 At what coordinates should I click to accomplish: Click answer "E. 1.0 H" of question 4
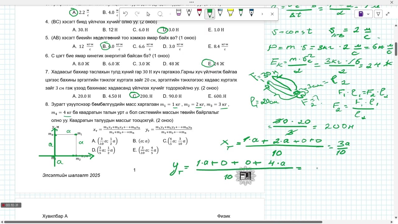216,30
